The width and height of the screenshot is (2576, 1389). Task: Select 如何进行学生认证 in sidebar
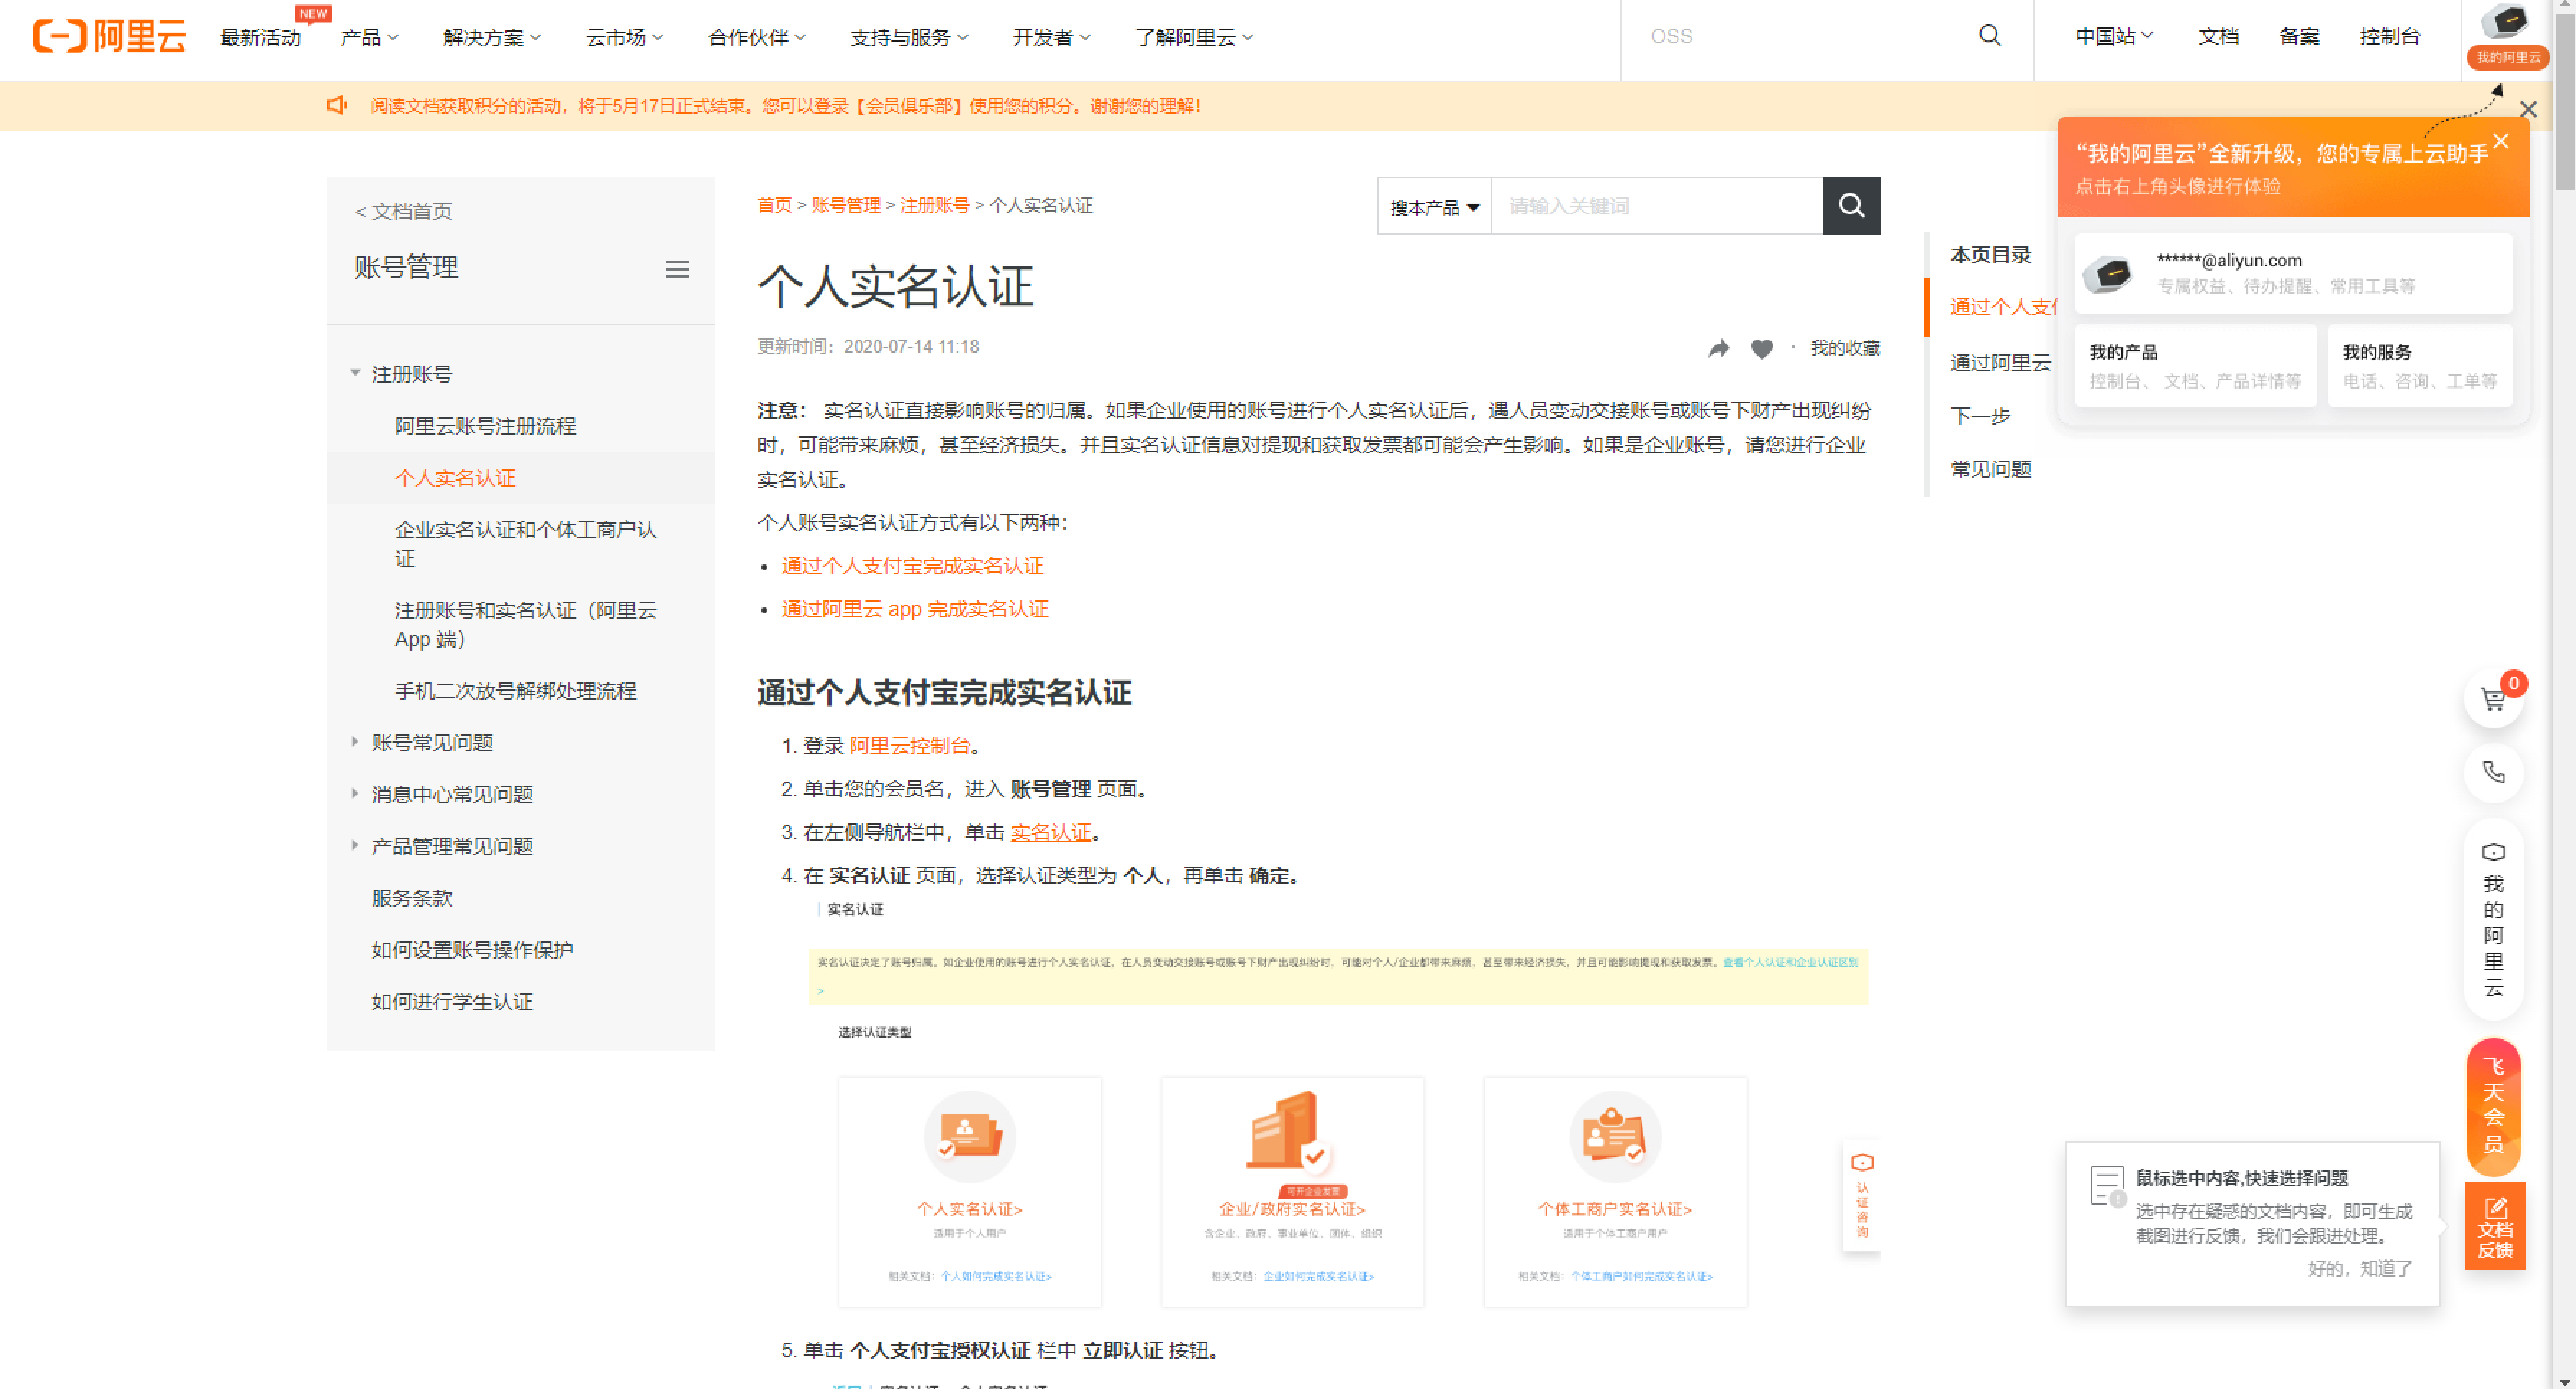pos(452,1002)
